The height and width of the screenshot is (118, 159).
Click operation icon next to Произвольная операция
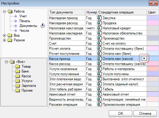click(x=99, y=104)
